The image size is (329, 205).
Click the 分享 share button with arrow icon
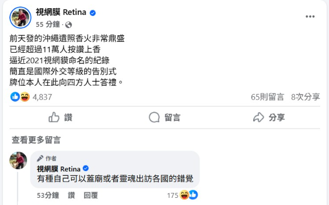pos(269,118)
